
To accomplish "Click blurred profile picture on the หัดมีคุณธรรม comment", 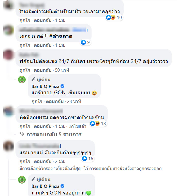I will click(x=8, y=111).
